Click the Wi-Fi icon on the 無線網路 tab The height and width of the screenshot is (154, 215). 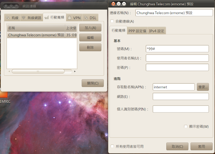point(24,18)
